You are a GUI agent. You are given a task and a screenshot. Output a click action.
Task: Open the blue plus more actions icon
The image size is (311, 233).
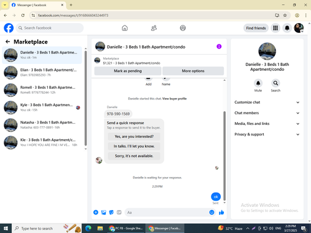[x=96, y=212]
